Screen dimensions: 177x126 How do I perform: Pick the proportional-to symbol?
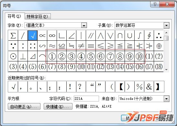[x=42, y=36]
